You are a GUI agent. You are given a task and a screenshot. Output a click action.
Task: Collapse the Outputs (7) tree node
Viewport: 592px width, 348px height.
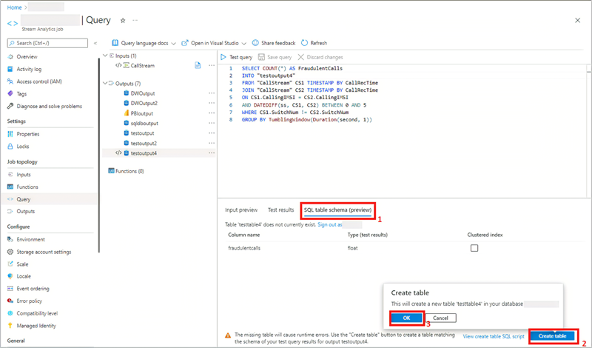point(105,83)
